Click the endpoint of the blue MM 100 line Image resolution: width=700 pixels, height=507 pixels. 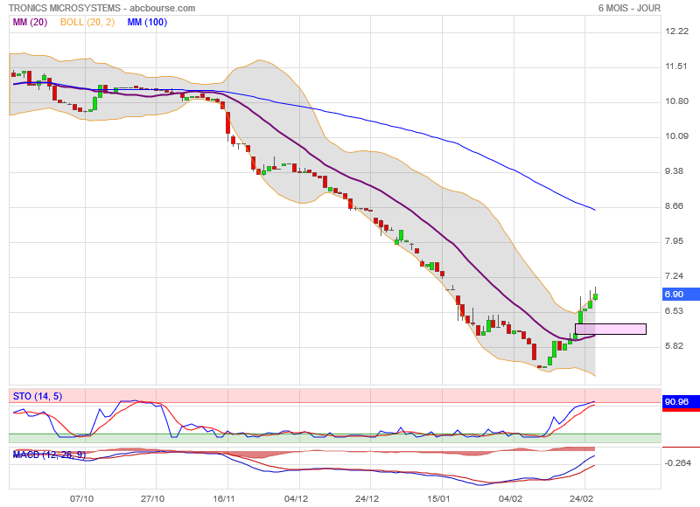[x=595, y=210]
